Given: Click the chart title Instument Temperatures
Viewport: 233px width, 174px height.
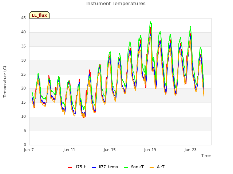Looking at the screenshot, I should 116,4.
